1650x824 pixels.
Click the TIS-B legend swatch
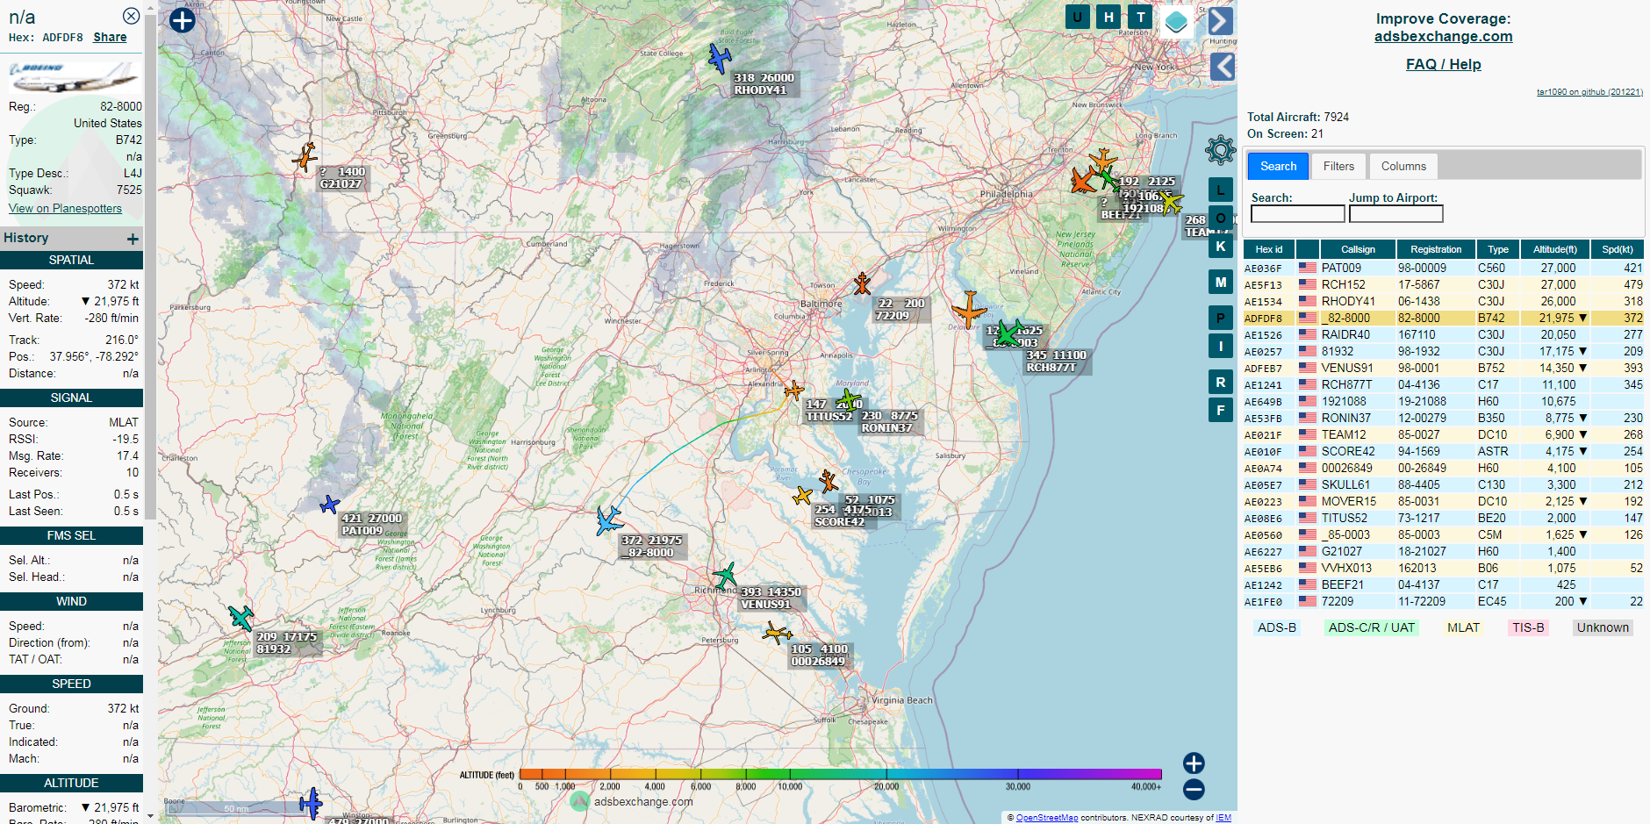(1528, 627)
